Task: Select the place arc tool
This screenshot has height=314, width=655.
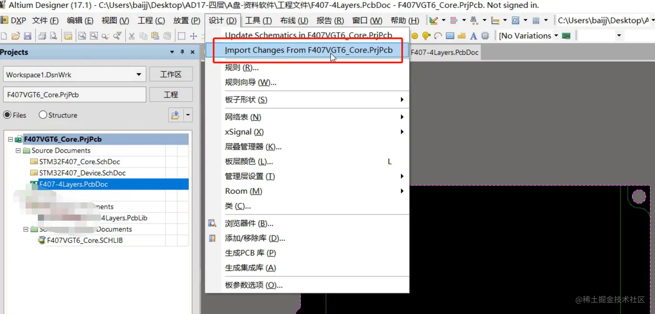Action: pyautogui.click(x=438, y=36)
